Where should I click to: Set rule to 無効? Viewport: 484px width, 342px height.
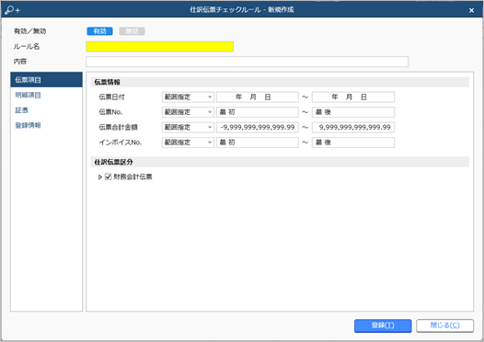132,31
